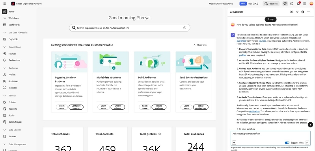
Task: Click the Mobile DX Product Demo label
Action: tap(221, 4)
